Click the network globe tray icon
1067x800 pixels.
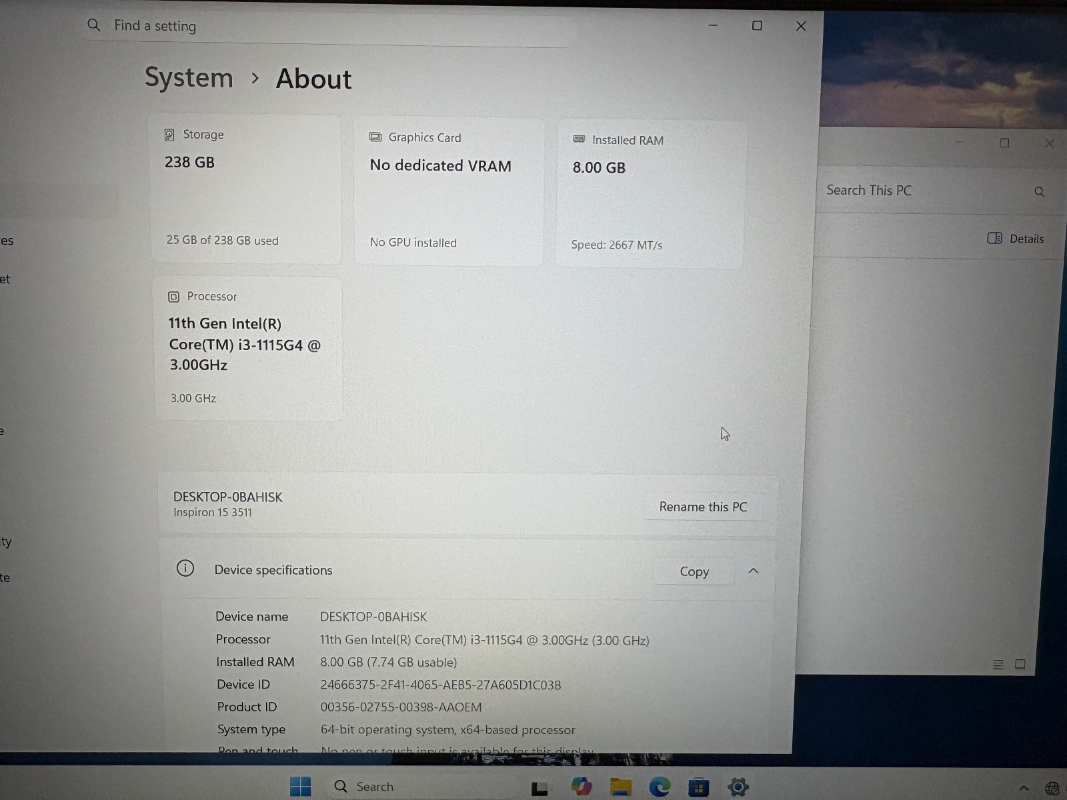pyautogui.click(x=1052, y=789)
